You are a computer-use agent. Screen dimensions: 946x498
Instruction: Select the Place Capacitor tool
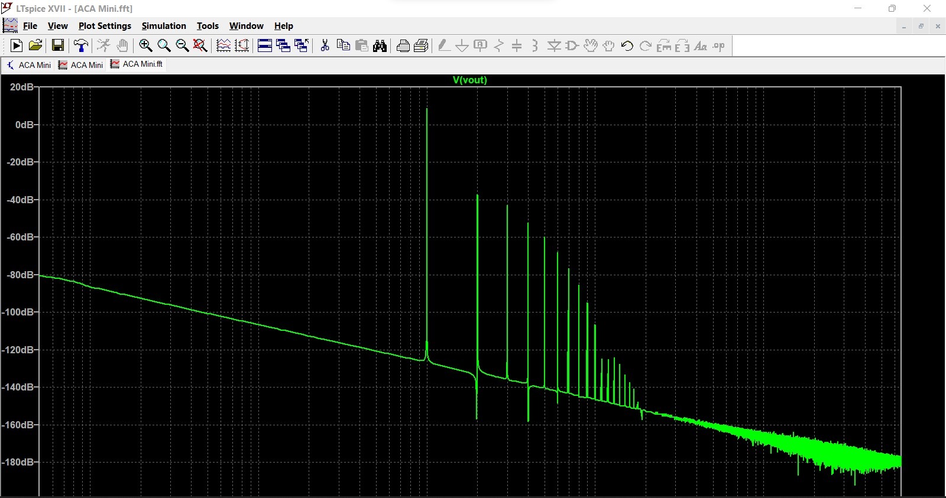click(x=517, y=45)
